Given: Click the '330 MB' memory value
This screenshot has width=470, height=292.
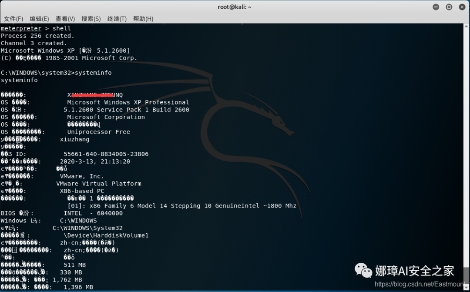Looking at the screenshot, I should (71, 272).
